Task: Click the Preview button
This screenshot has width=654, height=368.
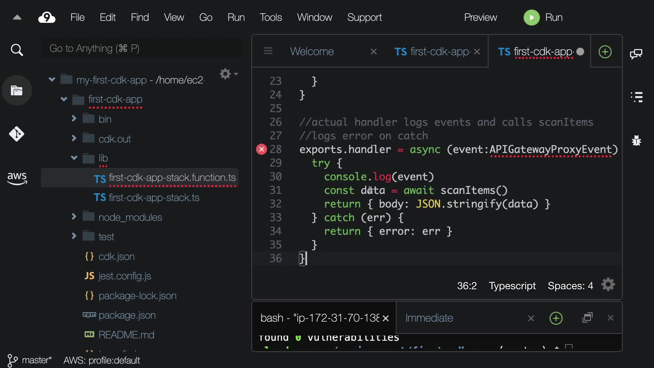Action: pos(480,17)
